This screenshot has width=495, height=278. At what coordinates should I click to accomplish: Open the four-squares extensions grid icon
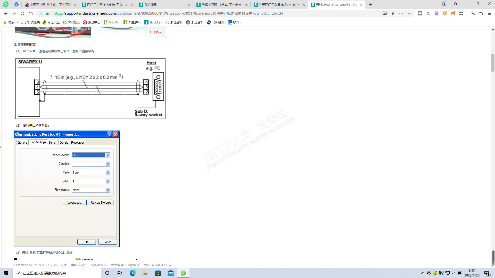tap(461, 13)
